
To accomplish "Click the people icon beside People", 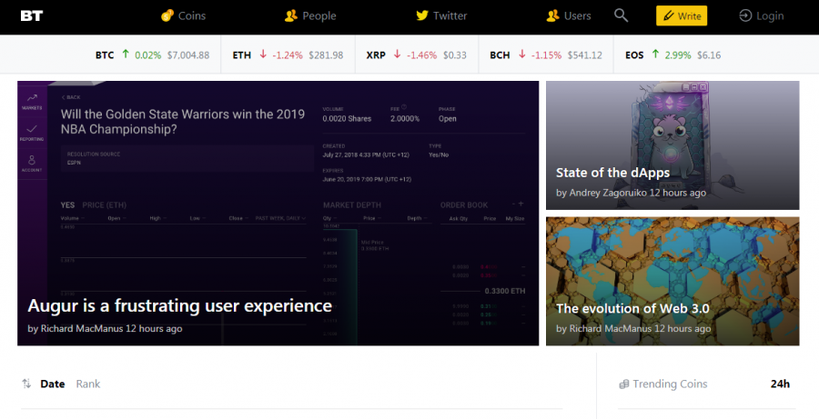I will pyautogui.click(x=291, y=15).
